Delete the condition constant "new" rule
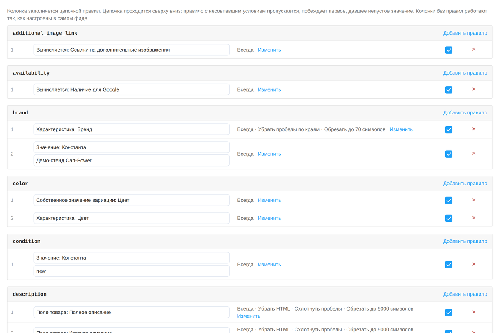 pos(474,264)
